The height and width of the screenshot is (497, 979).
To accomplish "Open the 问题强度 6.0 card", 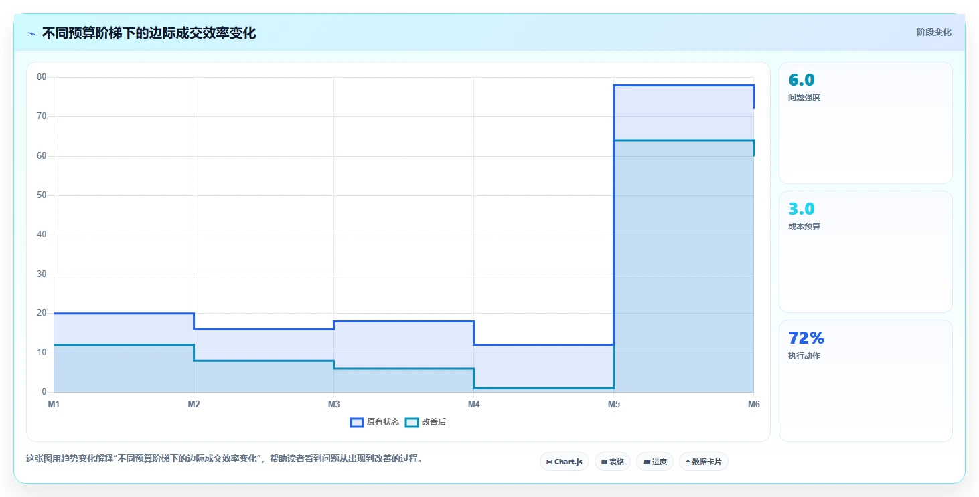I will coord(866,122).
